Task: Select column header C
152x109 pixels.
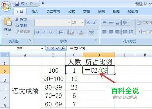Action: [74, 55]
